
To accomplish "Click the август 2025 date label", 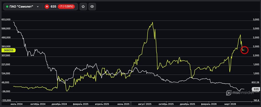I will click(145, 104).
